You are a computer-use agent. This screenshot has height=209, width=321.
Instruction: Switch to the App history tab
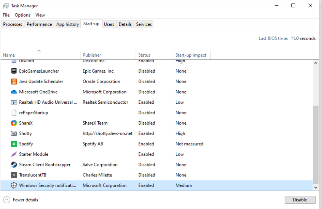[67, 24]
